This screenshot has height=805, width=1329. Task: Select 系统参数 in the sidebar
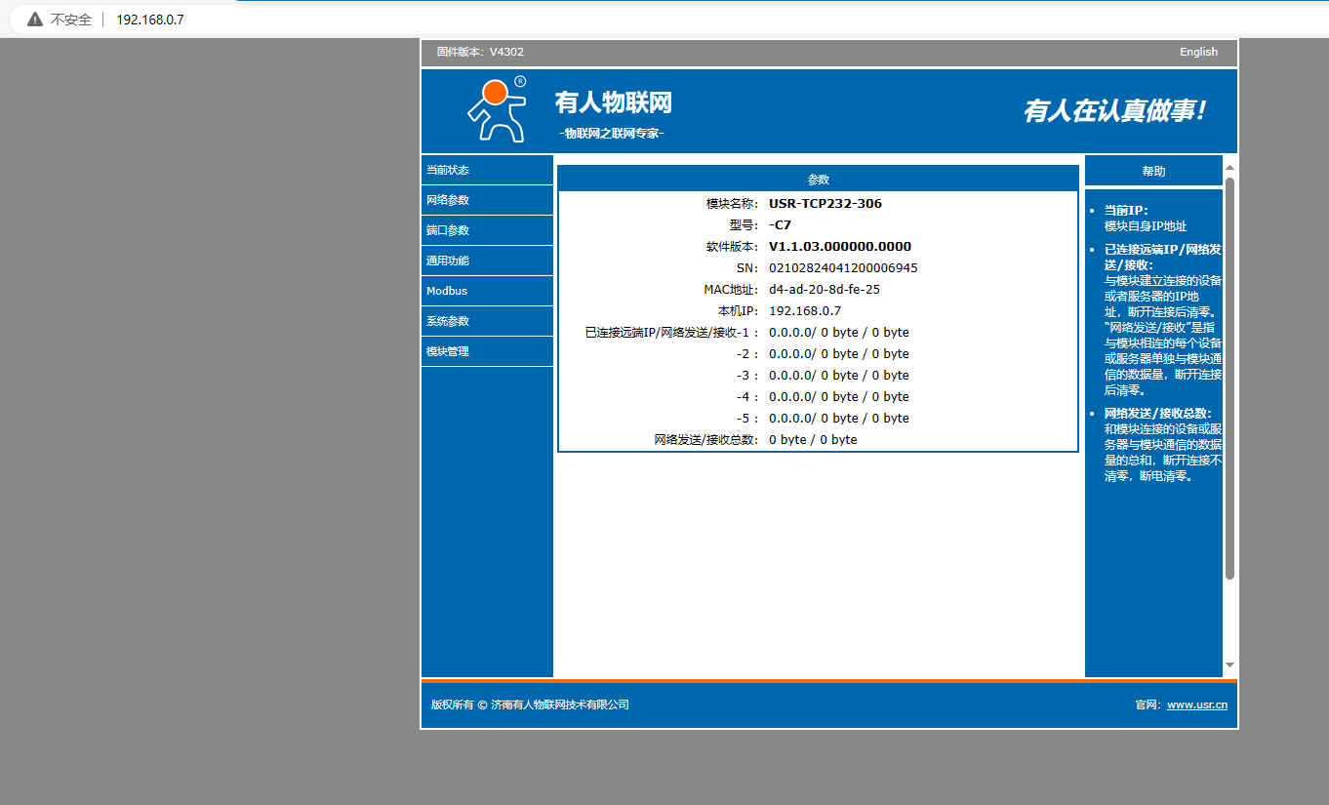coord(487,321)
